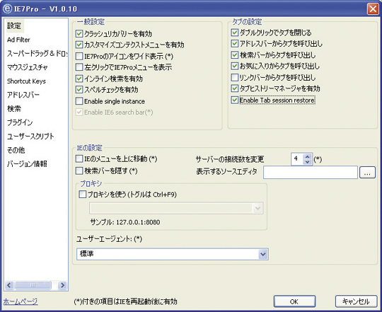The image size is (382, 312).
Task: Click the server connection count field
Action: (297, 159)
